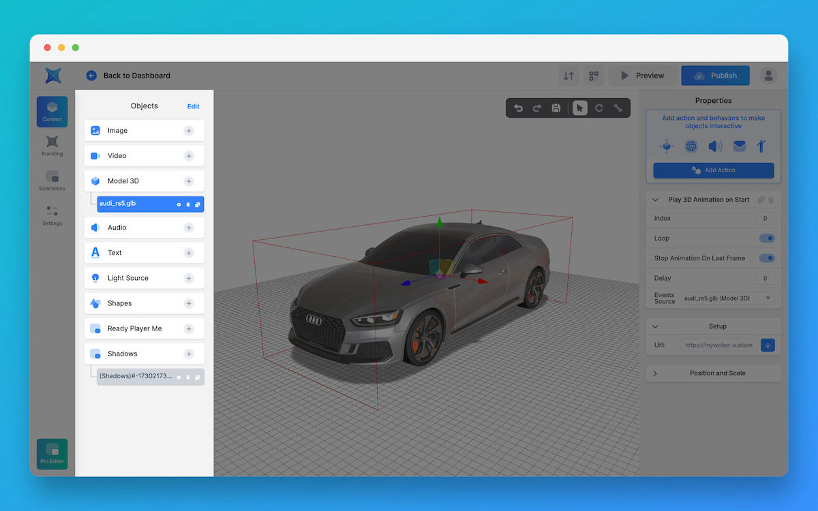The image size is (818, 511).
Task: Click the Add Action button
Action: 713,170
